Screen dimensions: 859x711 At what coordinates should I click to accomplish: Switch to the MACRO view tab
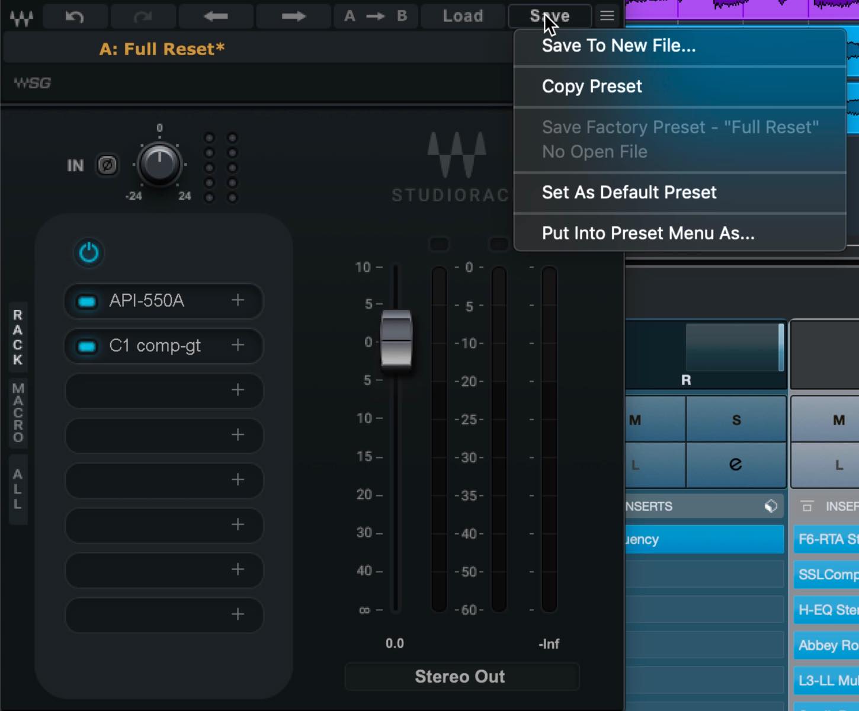coord(18,413)
